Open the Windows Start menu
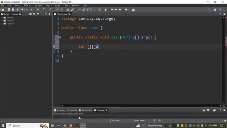The width and height of the screenshot is (227, 128). coord(3,126)
